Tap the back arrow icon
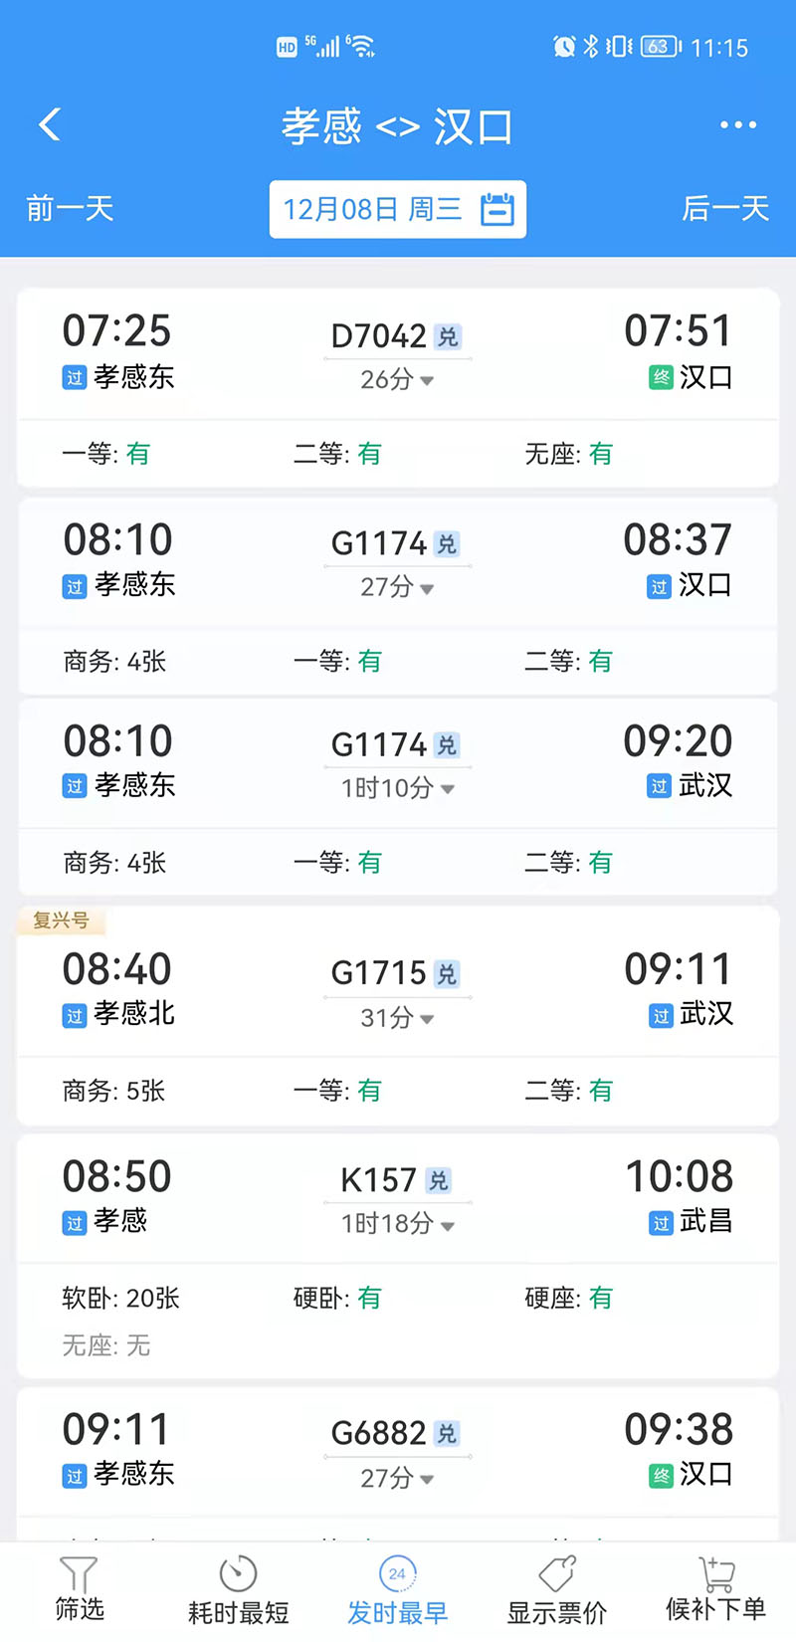Screen dimensions: 796x1642 [x=50, y=125]
